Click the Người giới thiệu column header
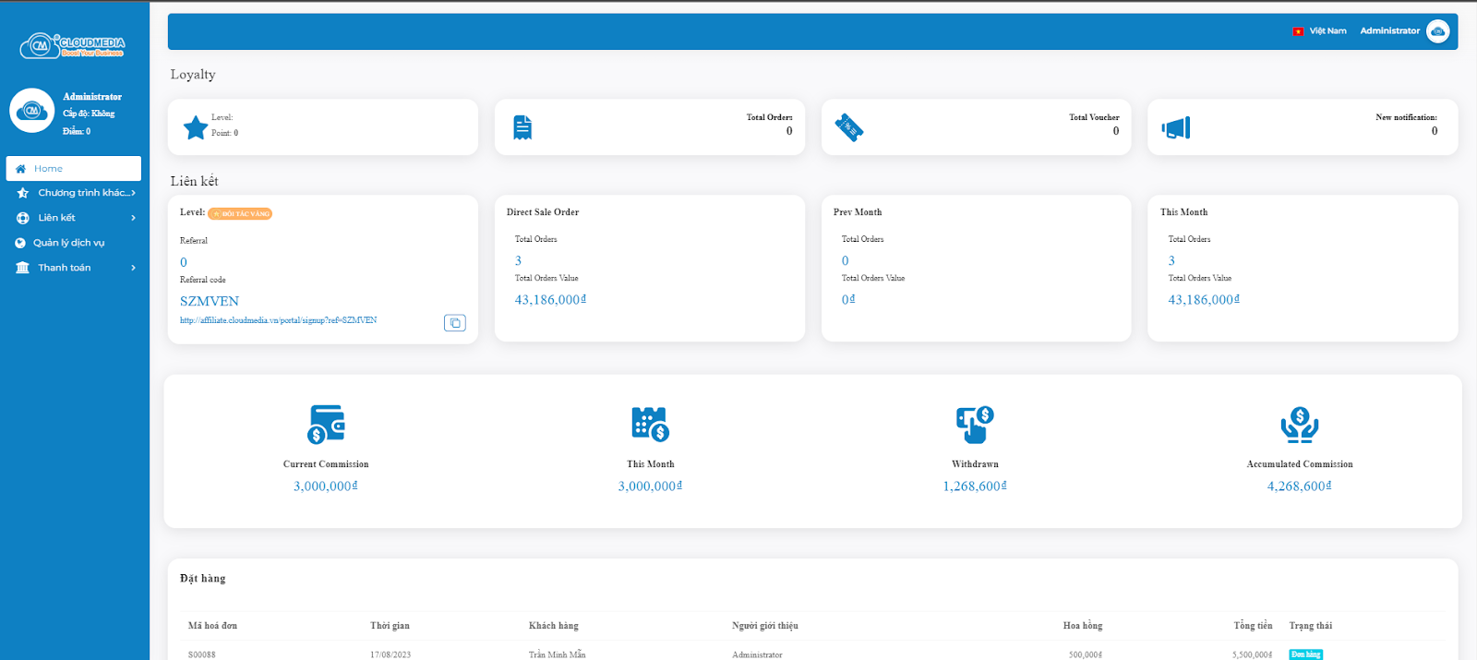The image size is (1477, 660). 765,626
